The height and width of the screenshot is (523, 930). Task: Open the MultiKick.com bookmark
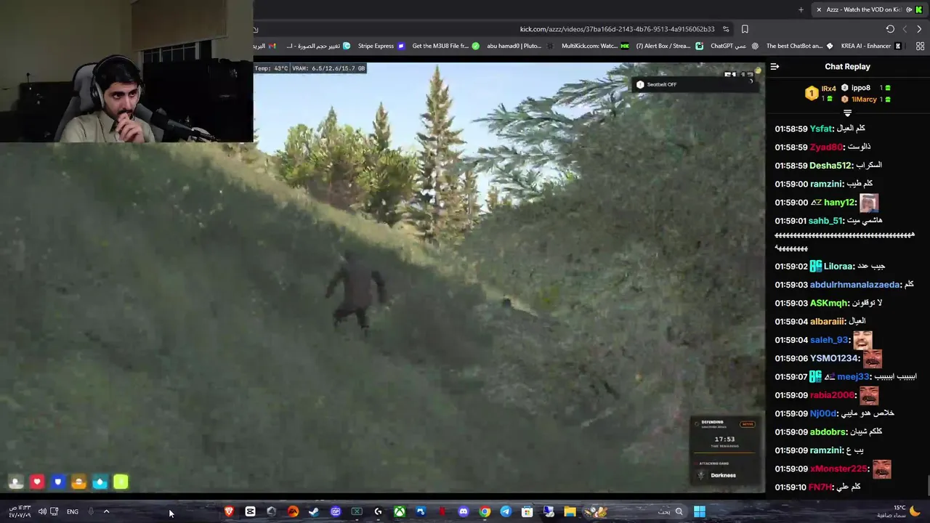click(595, 46)
